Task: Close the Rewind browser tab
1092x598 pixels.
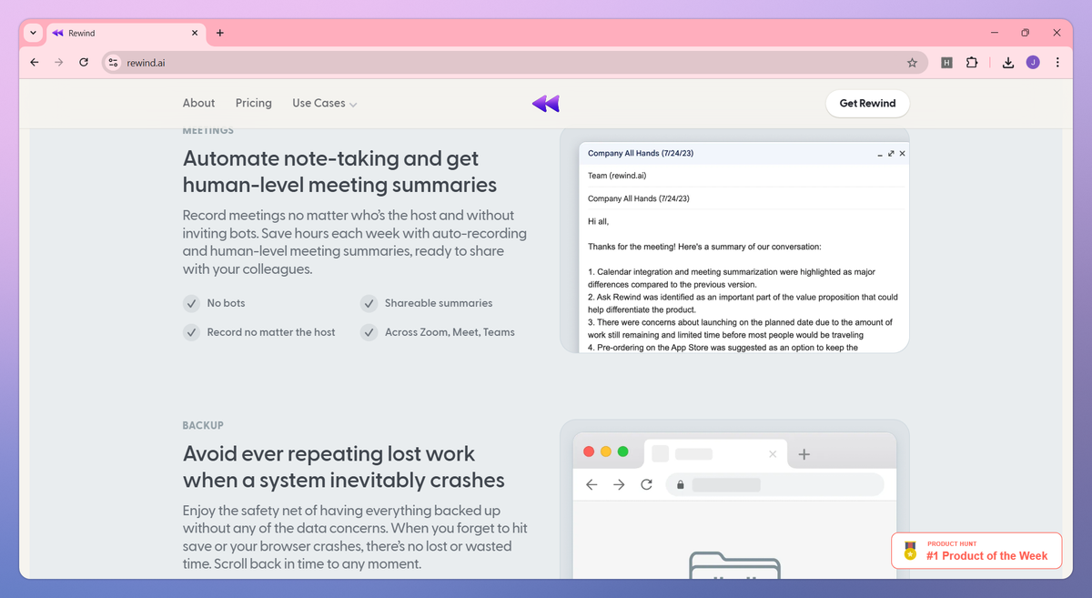Action: pos(195,33)
